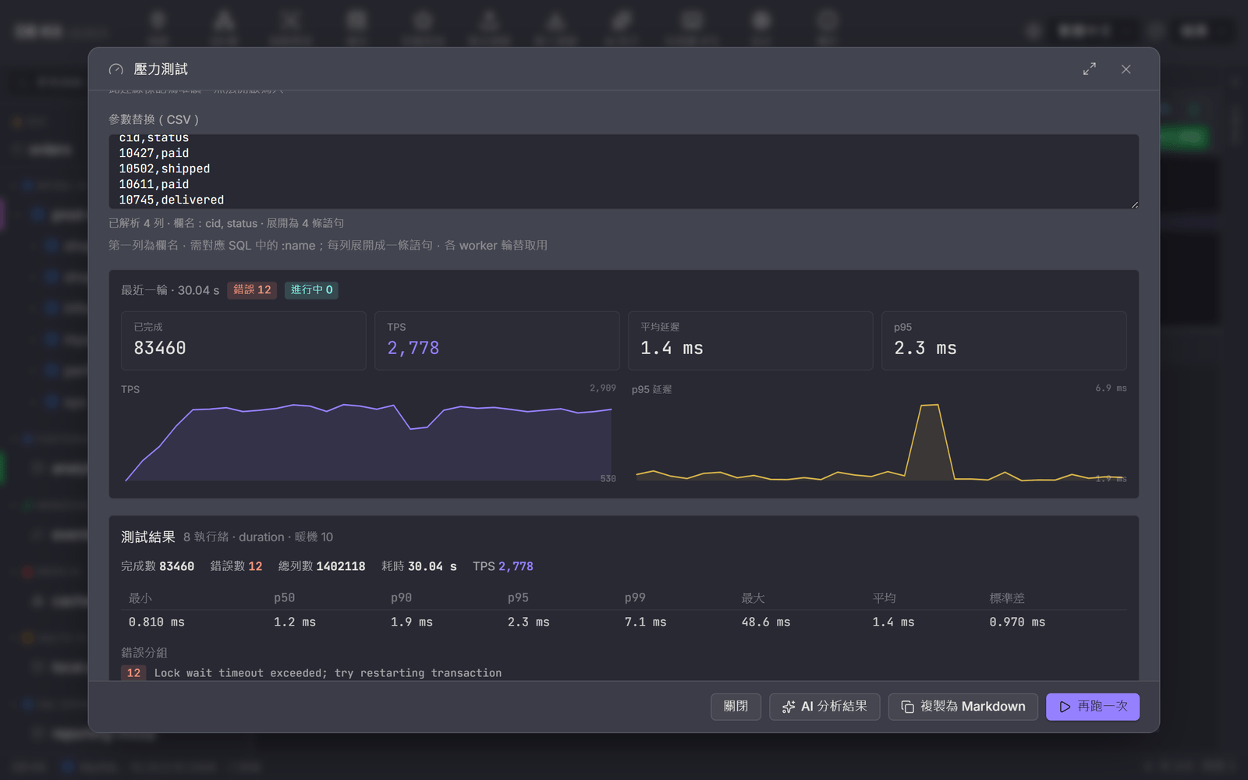Click the error count 12 badge in 錯誤分組
This screenshot has width=1248, height=780.
pos(133,673)
